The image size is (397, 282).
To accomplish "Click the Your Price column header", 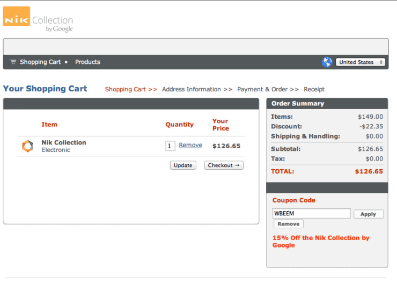I will tap(220, 125).
